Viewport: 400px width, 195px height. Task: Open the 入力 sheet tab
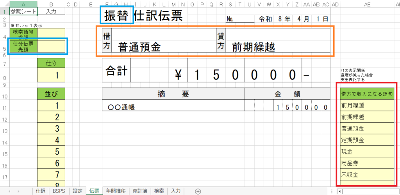pyautogui.click(x=175, y=191)
